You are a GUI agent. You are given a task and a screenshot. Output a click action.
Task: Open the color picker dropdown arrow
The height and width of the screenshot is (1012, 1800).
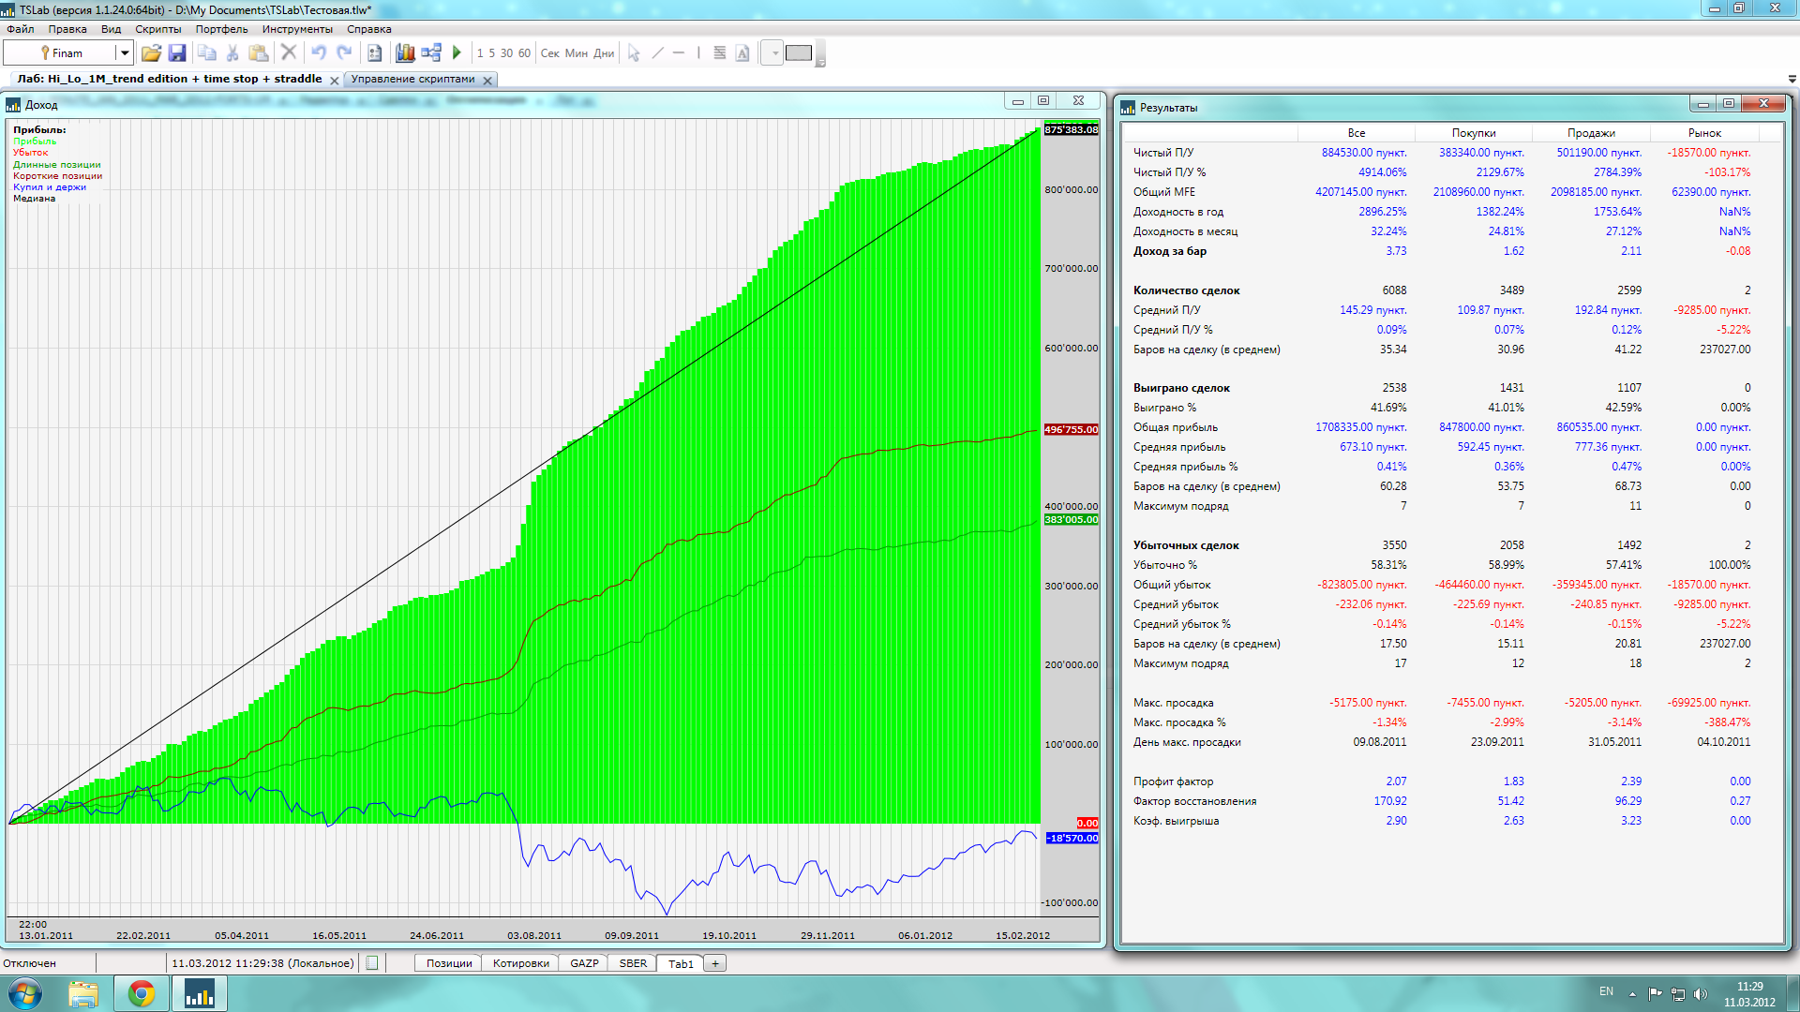coord(774,53)
